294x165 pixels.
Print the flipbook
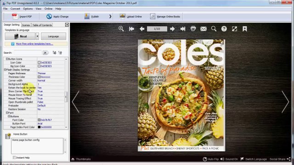click(193, 28)
